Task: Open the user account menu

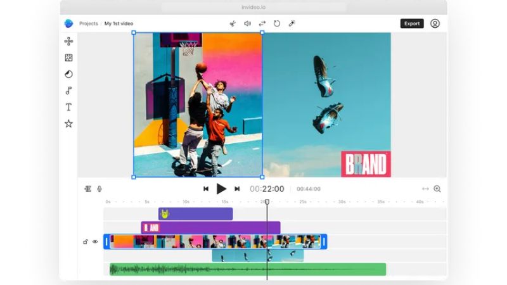Action: point(435,23)
